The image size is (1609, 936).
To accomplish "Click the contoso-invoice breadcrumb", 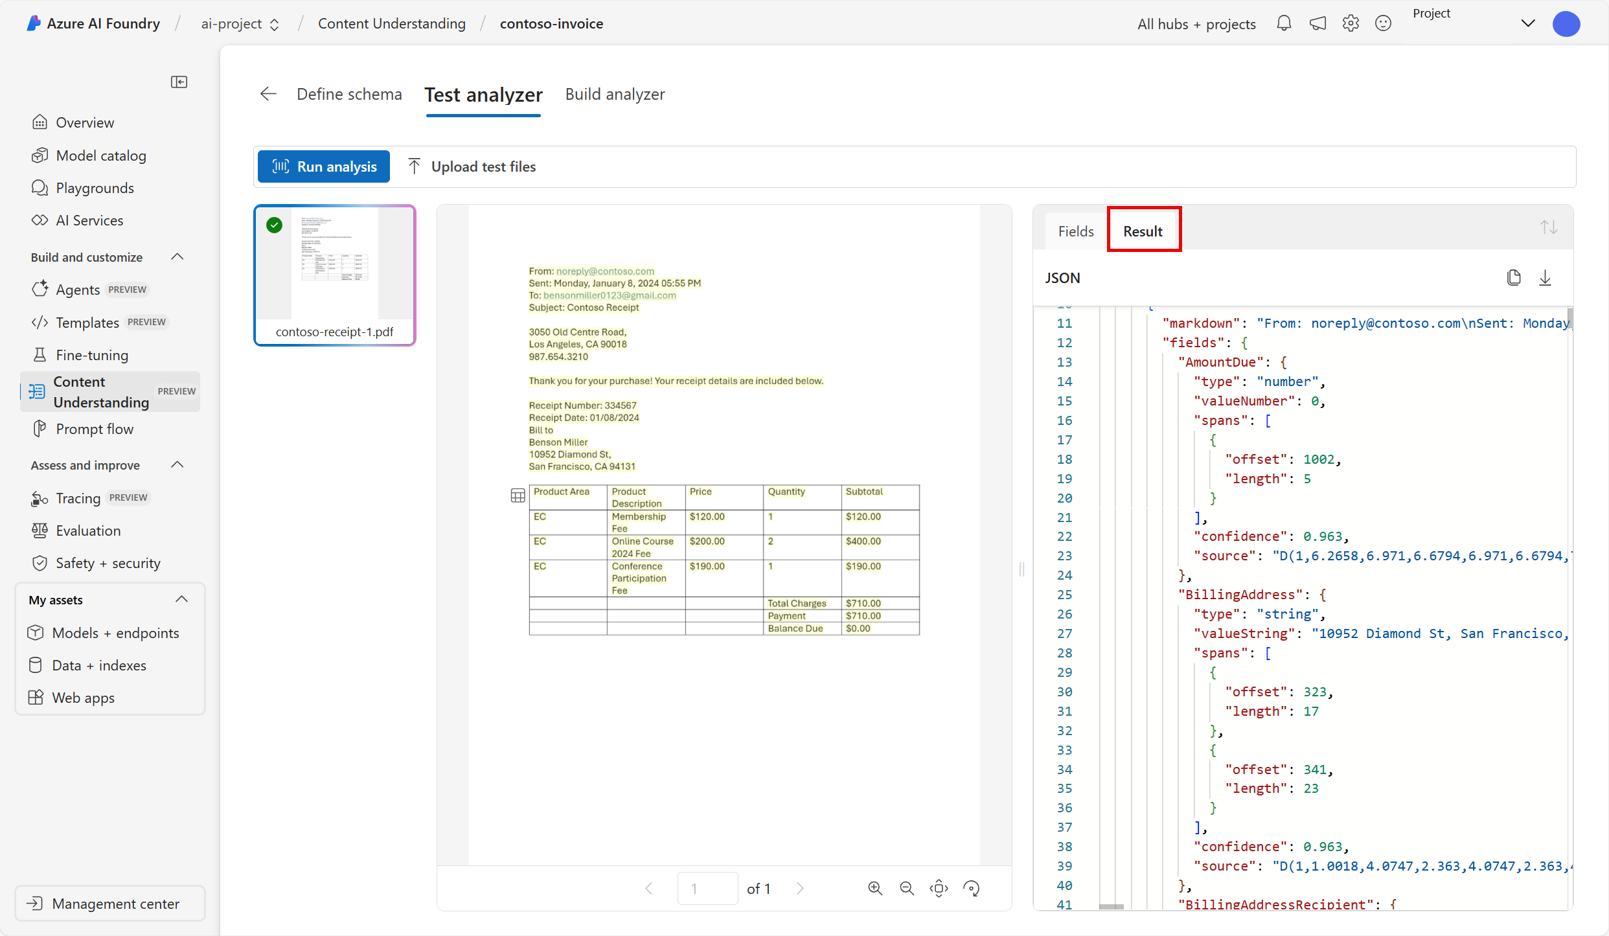I will coord(551,24).
